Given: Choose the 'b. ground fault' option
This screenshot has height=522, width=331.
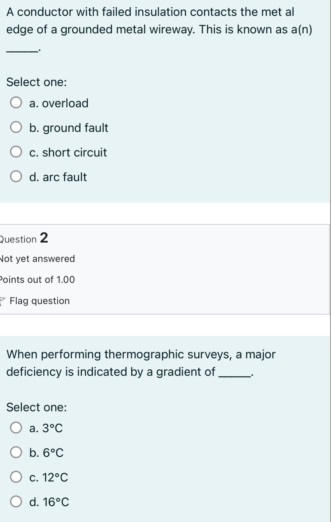Looking at the screenshot, I should pos(16,127).
